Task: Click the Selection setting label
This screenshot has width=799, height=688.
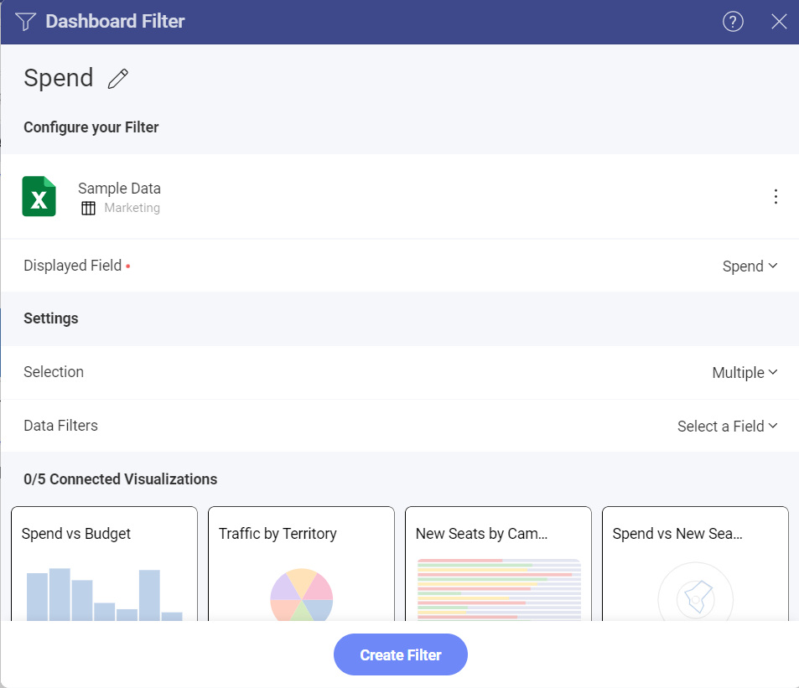Action: [54, 372]
